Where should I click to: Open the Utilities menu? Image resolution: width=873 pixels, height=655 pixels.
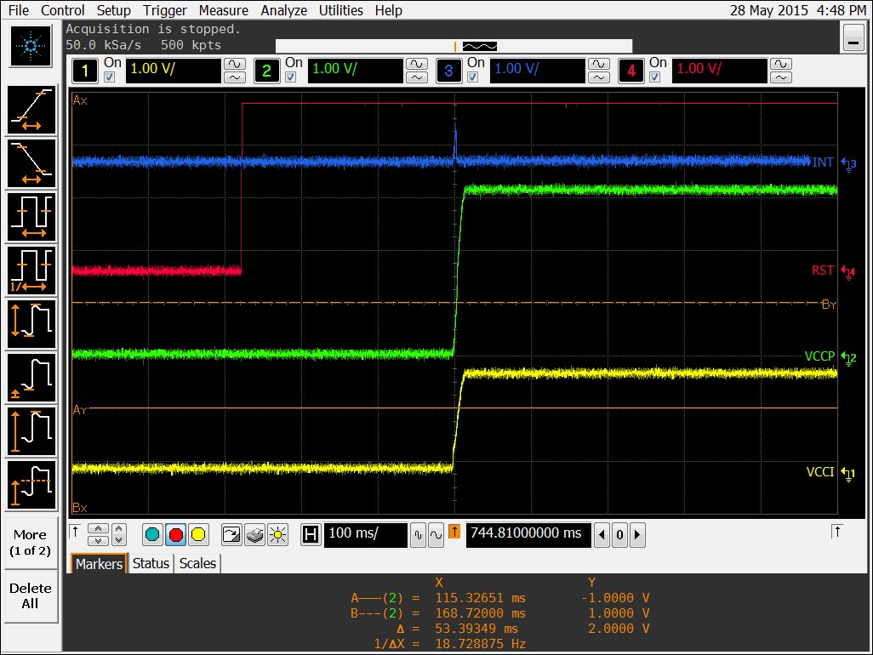tap(340, 10)
